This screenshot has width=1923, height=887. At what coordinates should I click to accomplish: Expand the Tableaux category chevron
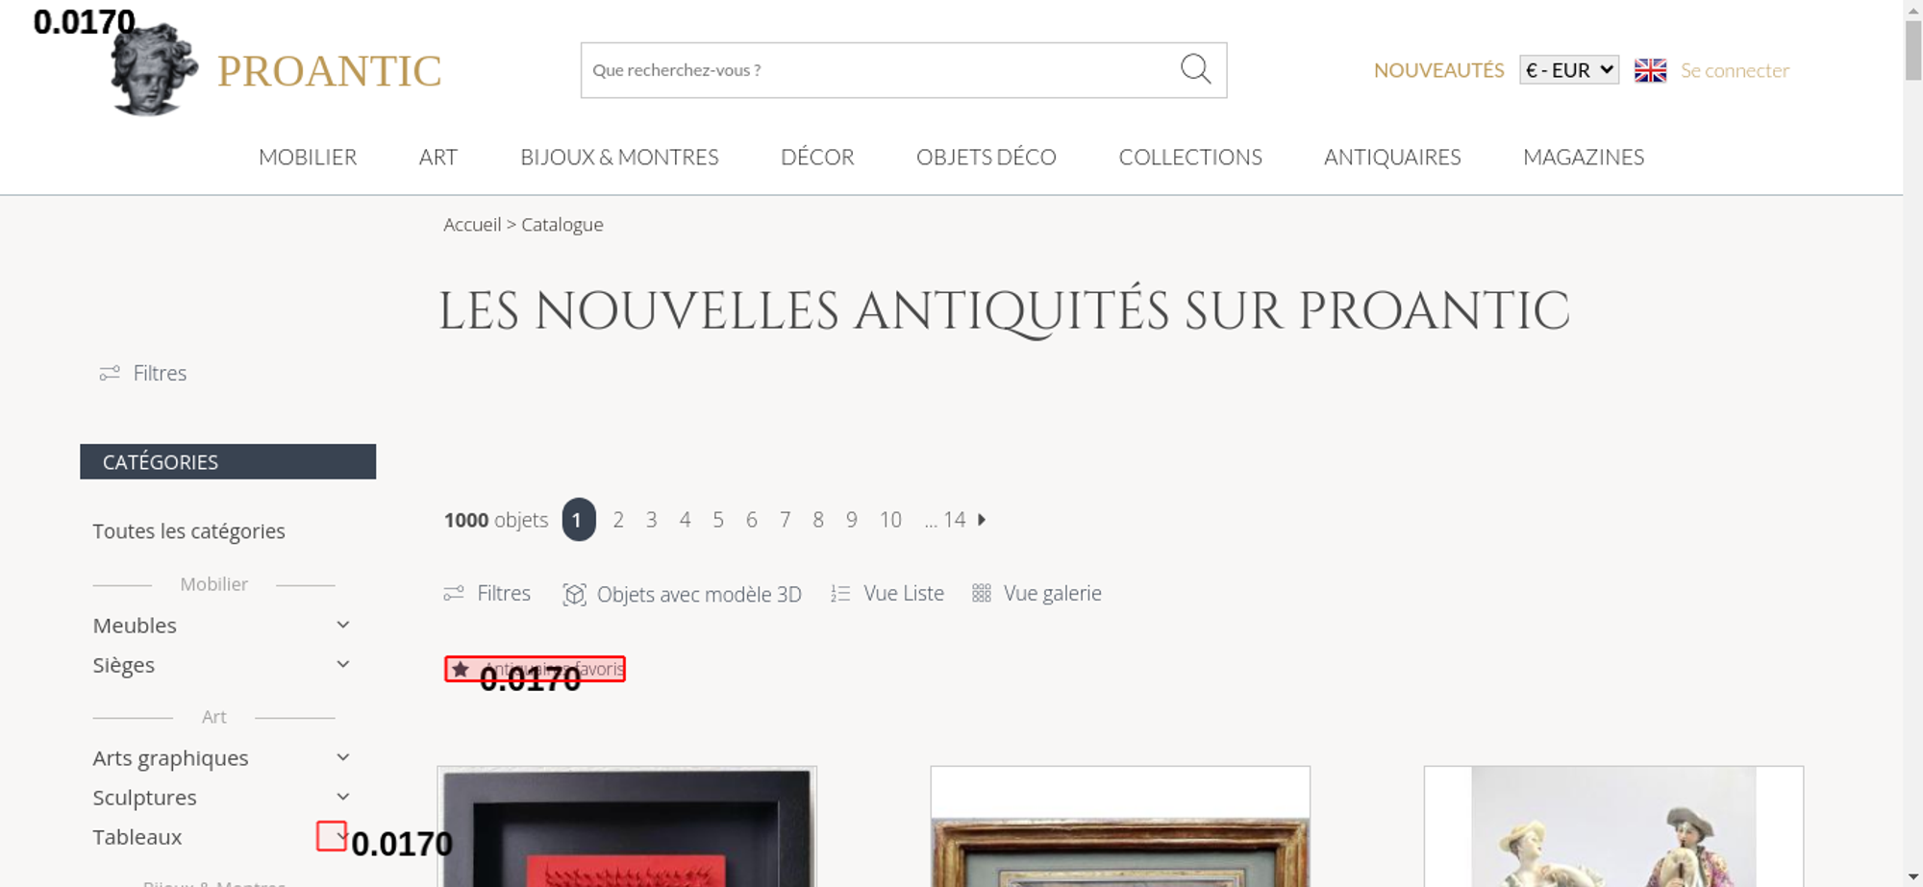342,836
